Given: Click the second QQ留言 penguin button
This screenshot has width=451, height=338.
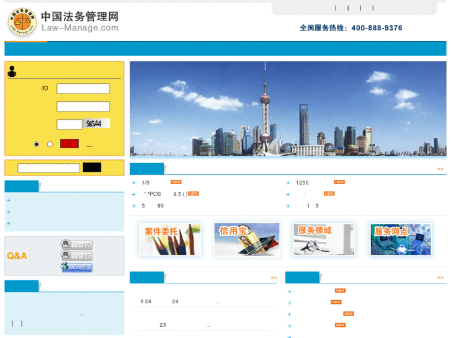Looking at the screenshot, I should tap(76, 256).
